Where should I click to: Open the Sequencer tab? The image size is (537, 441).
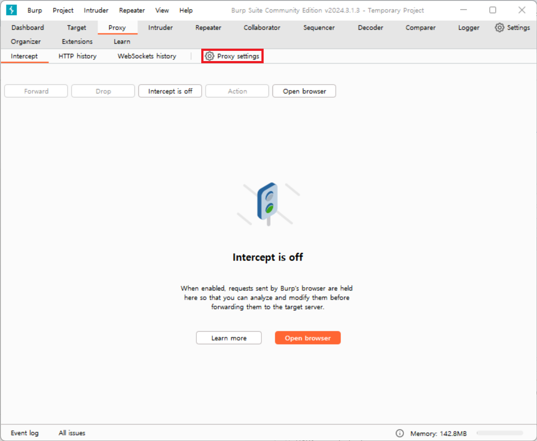tap(319, 27)
